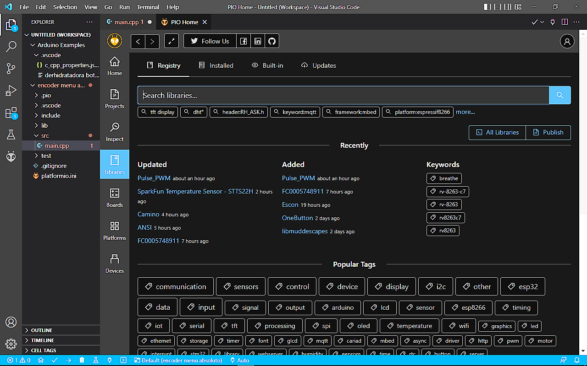Open the PlatformIO alien icon in activity bar

pyautogui.click(x=11, y=156)
